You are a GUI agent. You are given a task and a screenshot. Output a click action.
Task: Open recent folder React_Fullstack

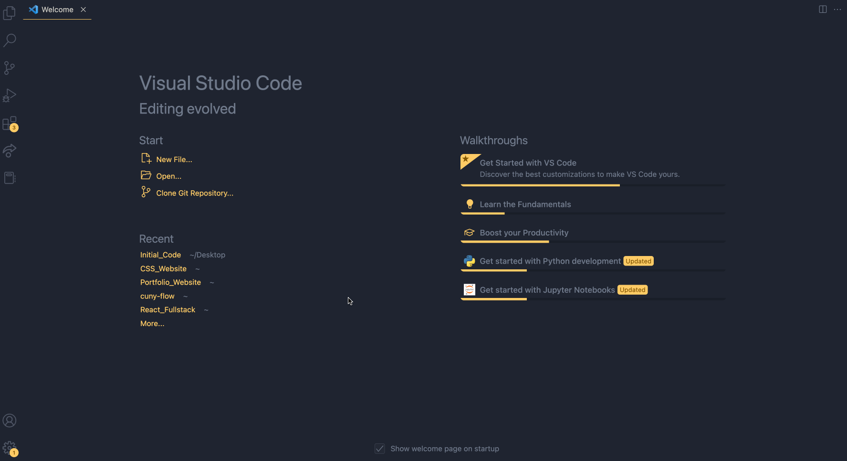[x=167, y=310]
